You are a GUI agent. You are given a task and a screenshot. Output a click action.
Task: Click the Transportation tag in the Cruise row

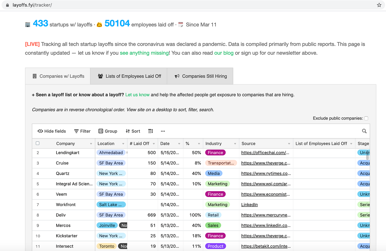coord(221,163)
